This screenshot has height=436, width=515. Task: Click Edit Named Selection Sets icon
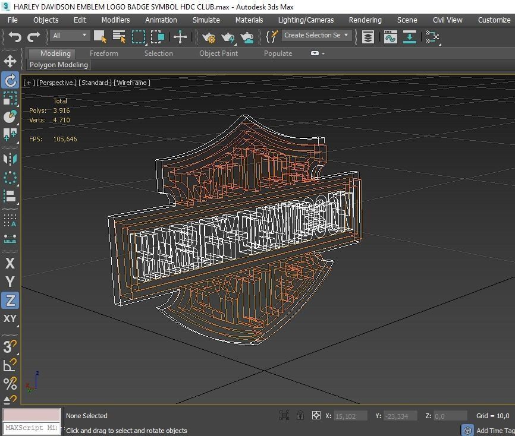tap(272, 36)
